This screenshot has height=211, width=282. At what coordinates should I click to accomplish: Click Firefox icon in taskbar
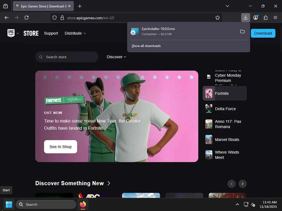click(x=83, y=204)
